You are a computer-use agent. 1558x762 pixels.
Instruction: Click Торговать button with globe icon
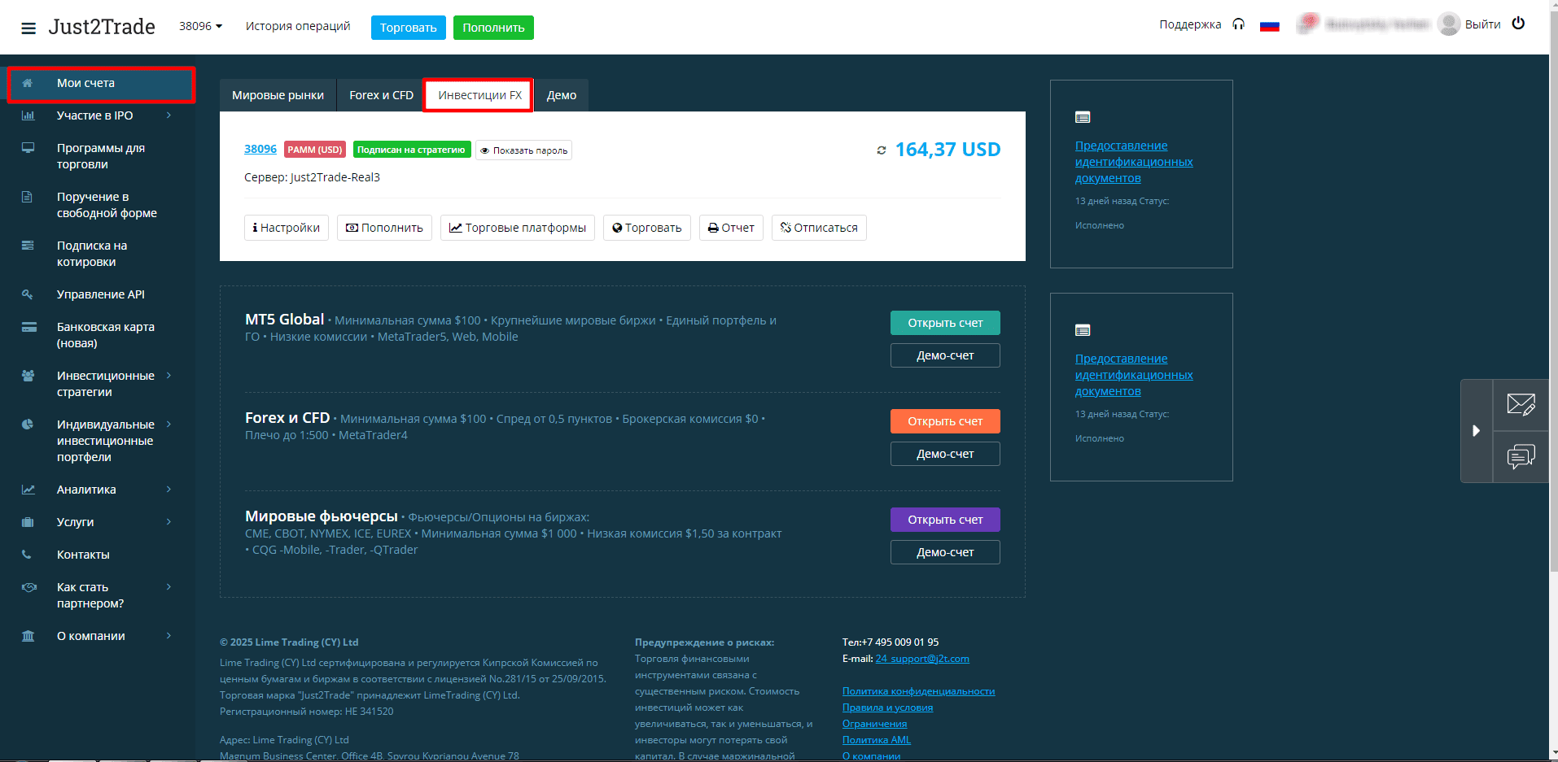[x=646, y=228]
